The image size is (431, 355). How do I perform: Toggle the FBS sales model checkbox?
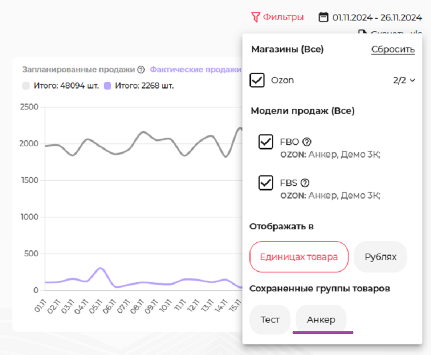[266, 183]
